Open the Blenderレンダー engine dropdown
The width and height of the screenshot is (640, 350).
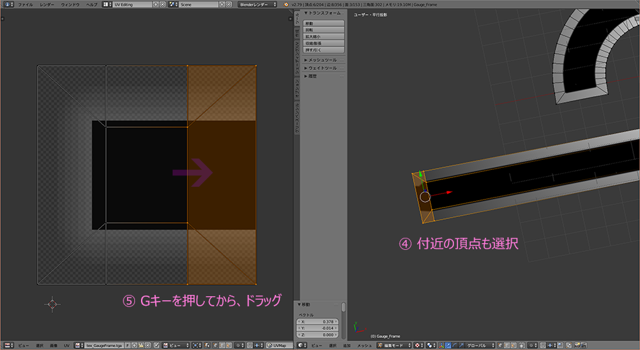pos(258,5)
